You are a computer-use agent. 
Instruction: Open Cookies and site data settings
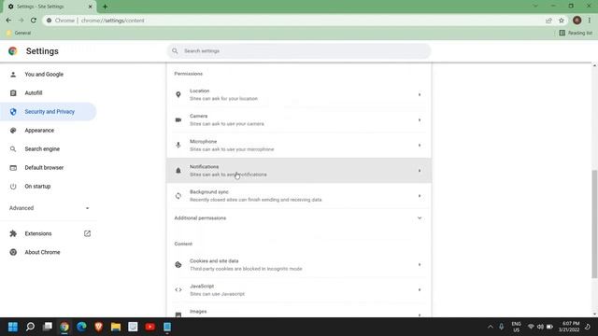pyautogui.click(x=299, y=264)
